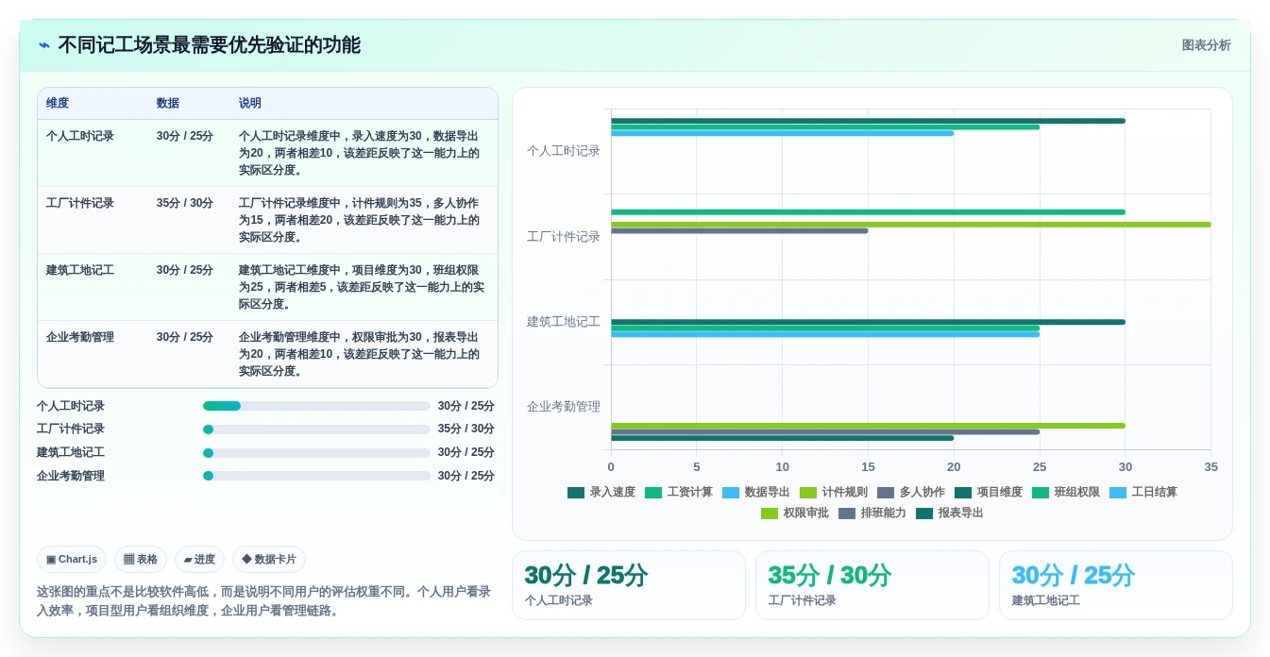Click the 企业考勤管理 chart axis label

click(564, 407)
